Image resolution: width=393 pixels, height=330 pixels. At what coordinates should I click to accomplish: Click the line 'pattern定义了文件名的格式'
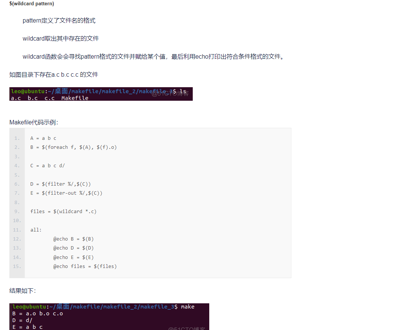click(x=59, y=21)
